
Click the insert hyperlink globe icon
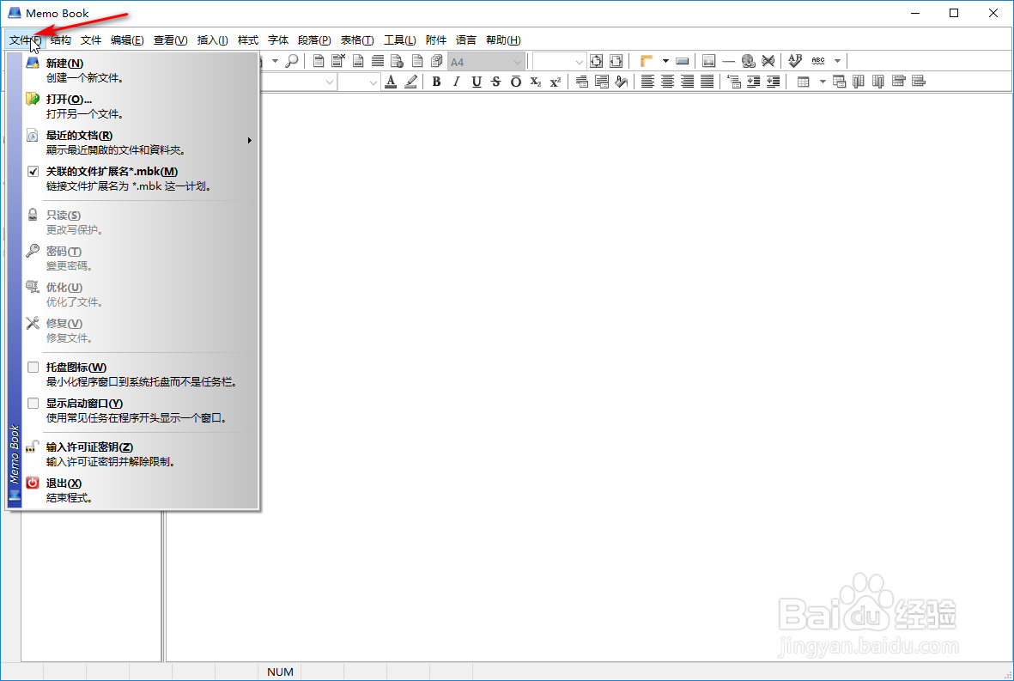[748, 61]
